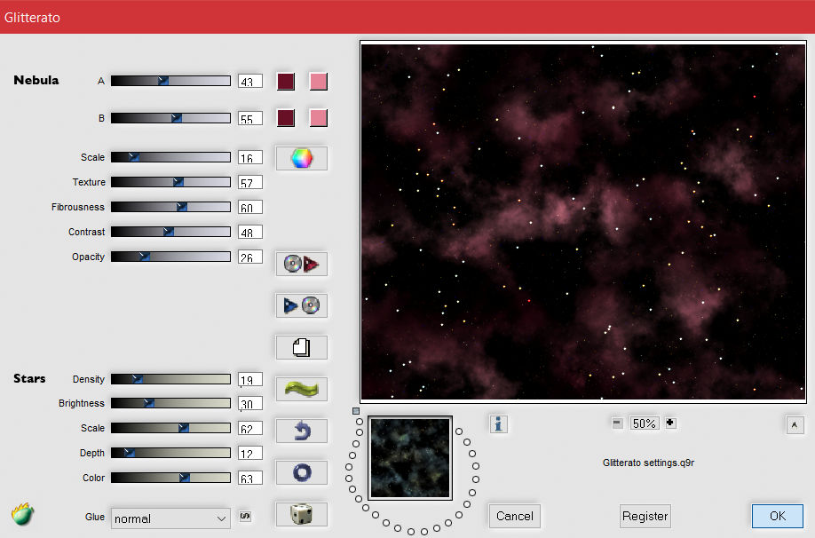Click the green wave icon button
The height and width of the screenshot is (538, 815).
(x=302, y=389)
